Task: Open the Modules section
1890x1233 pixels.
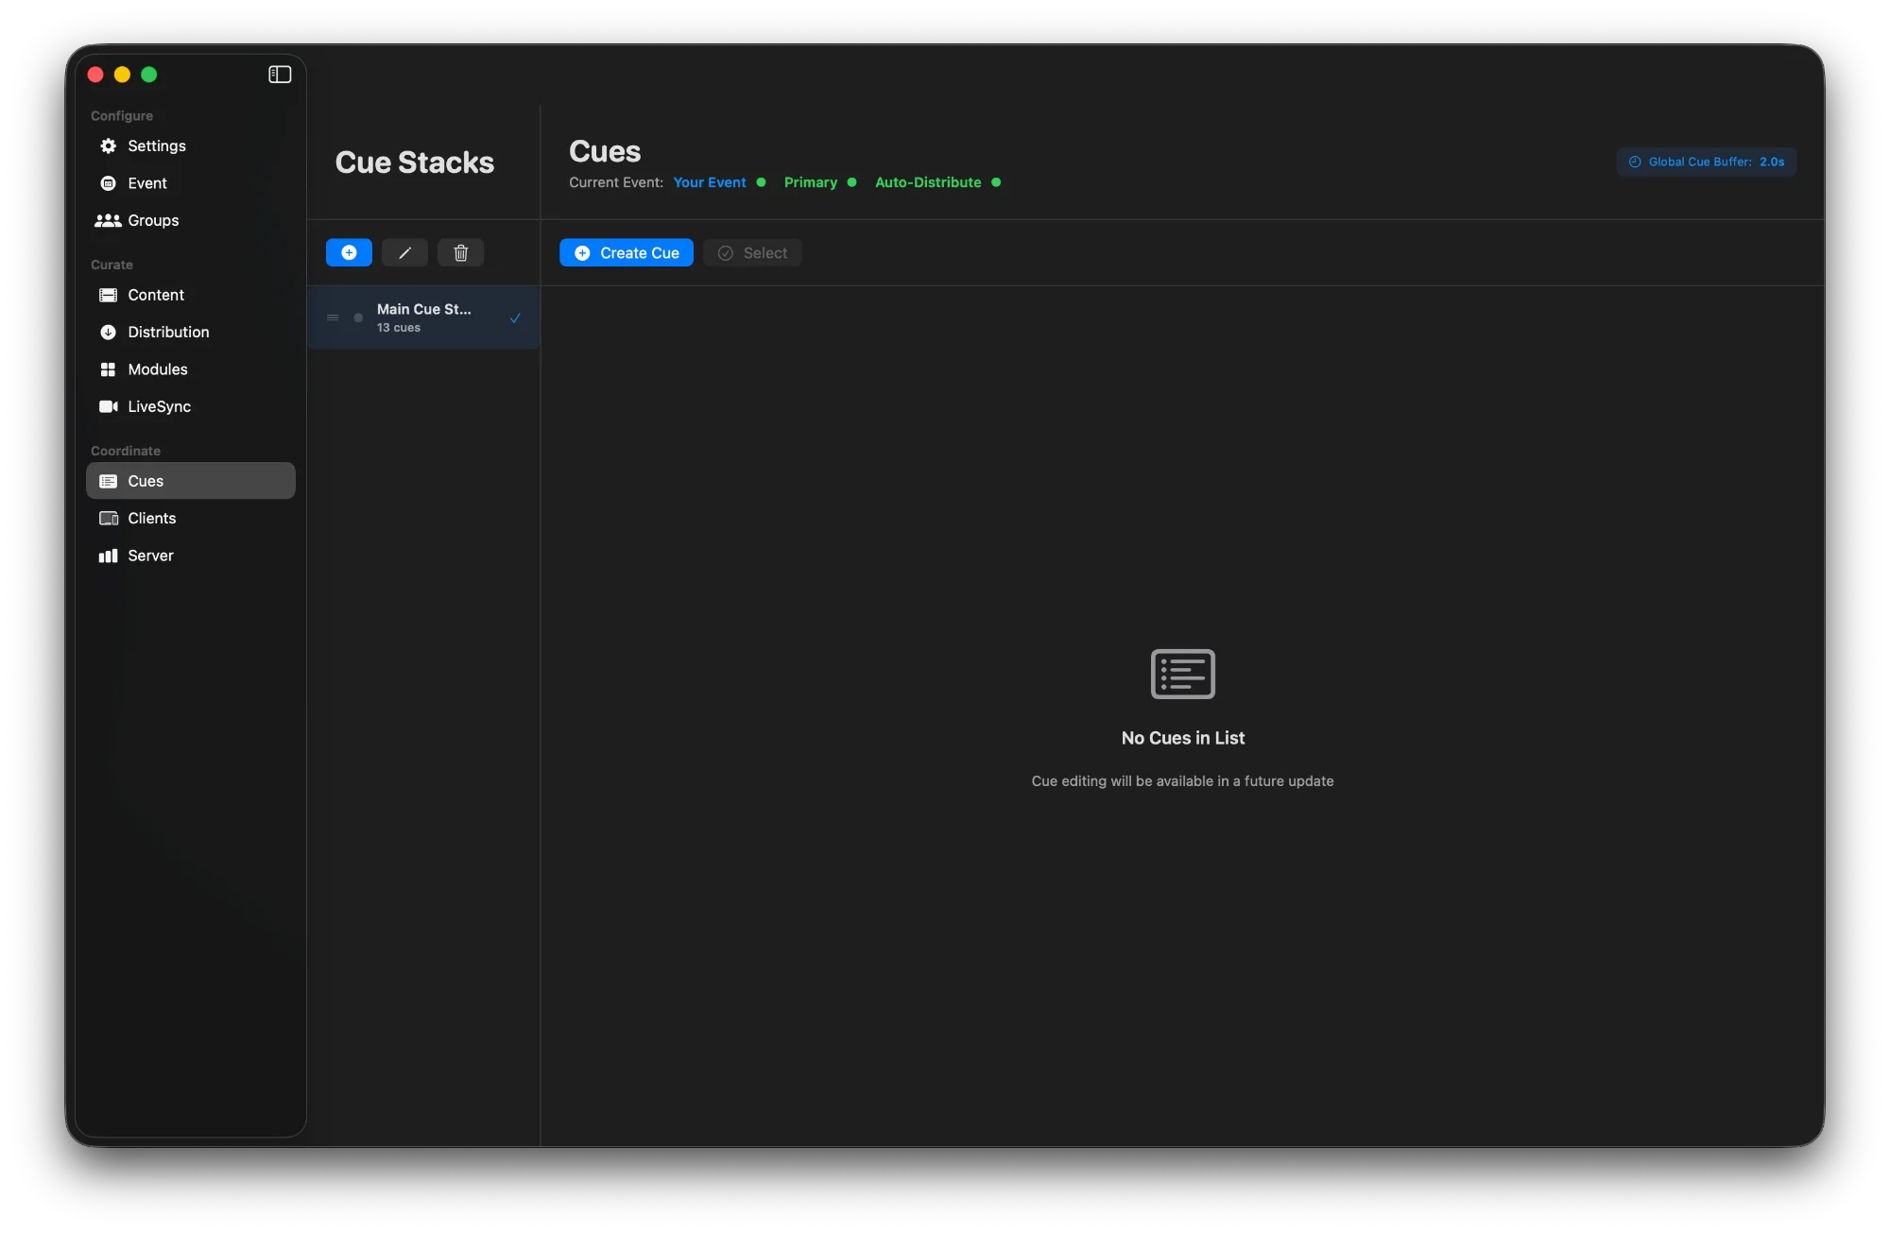Action: click(x=158, y=369)
